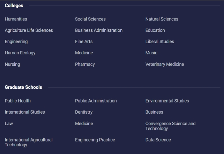224x154 pixels.
Task: Open Agriculture Life Sciences page
Action: coord(29,30)
